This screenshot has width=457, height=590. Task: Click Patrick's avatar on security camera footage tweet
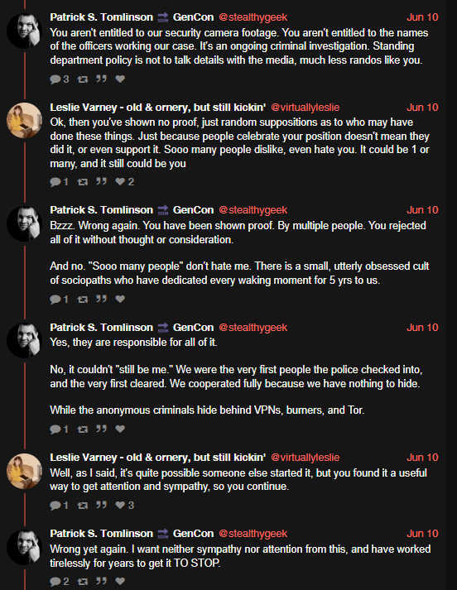tap(24, 31)
